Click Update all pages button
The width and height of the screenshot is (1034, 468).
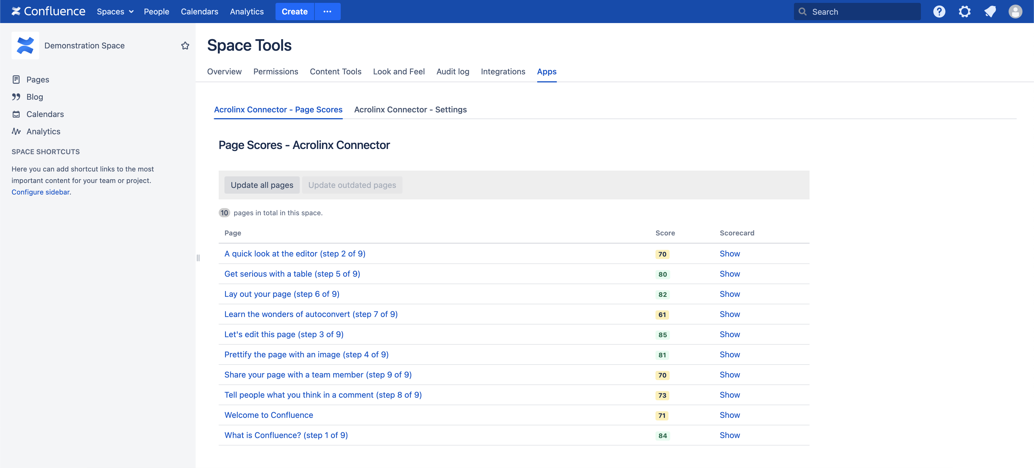(262, 185)
